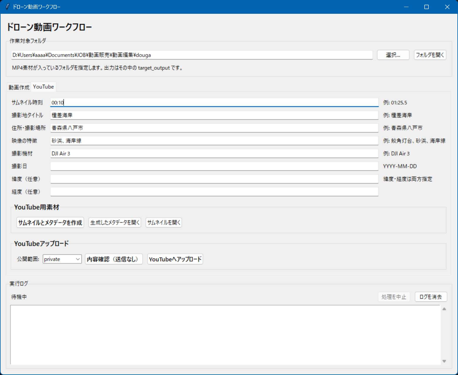The height and width of the screenshot is (375, 458).
Task: Click inside the 実行ログ text area
Action: [x=225, y=335]
